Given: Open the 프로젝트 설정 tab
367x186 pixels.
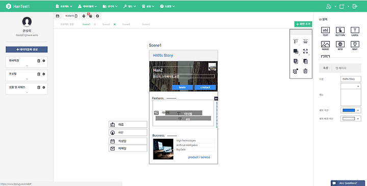Looking at the screenshot, I should tap(67, 24).
